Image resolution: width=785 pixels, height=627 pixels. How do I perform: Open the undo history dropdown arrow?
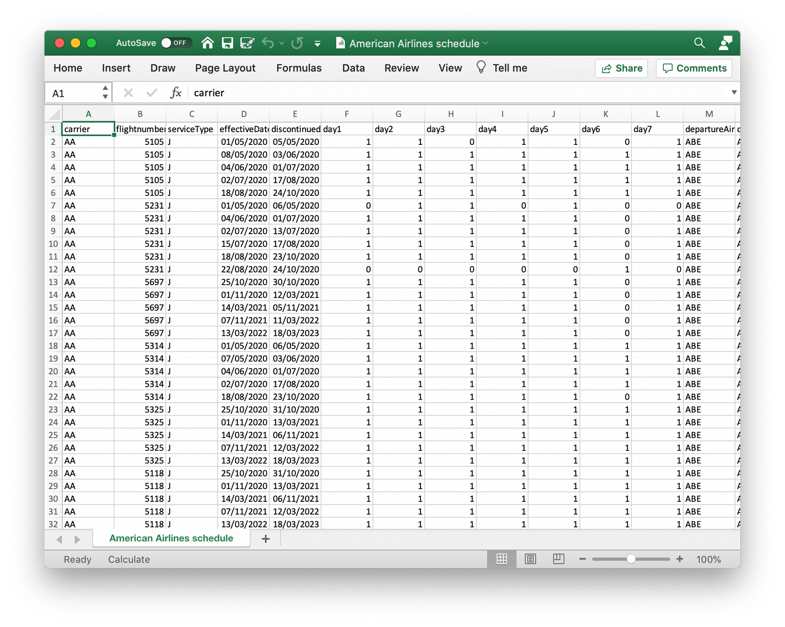tap(282, 44)
